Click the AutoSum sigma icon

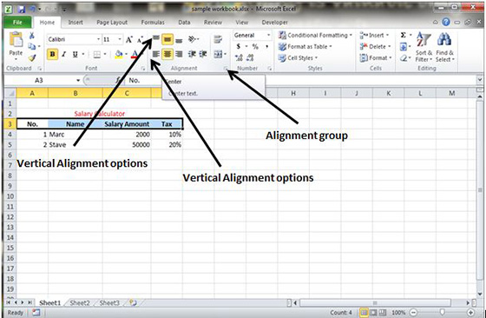point(403,35)
